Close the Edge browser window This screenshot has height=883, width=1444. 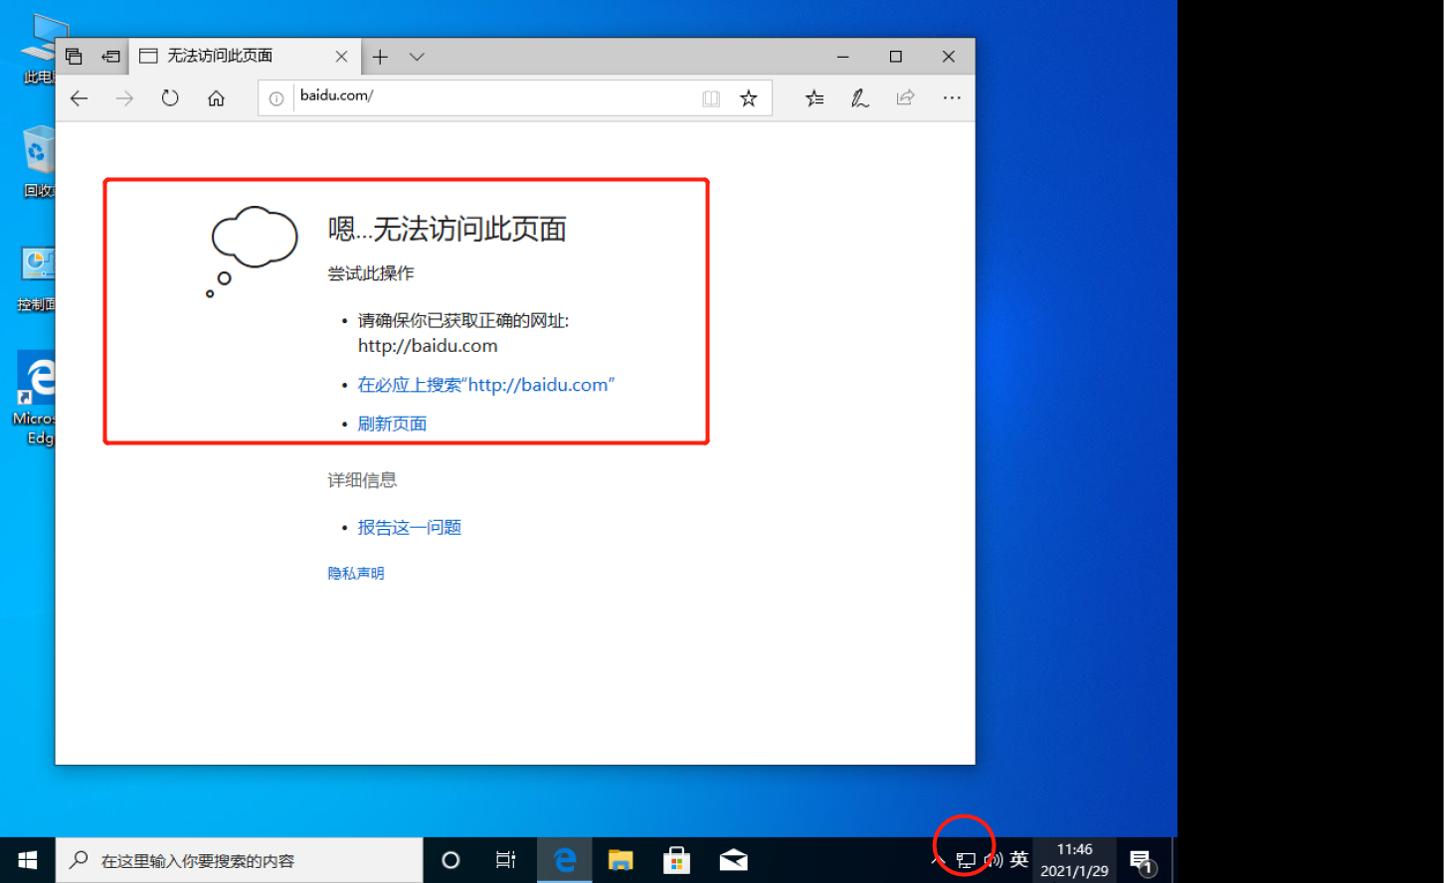click(x=949, y=57)
